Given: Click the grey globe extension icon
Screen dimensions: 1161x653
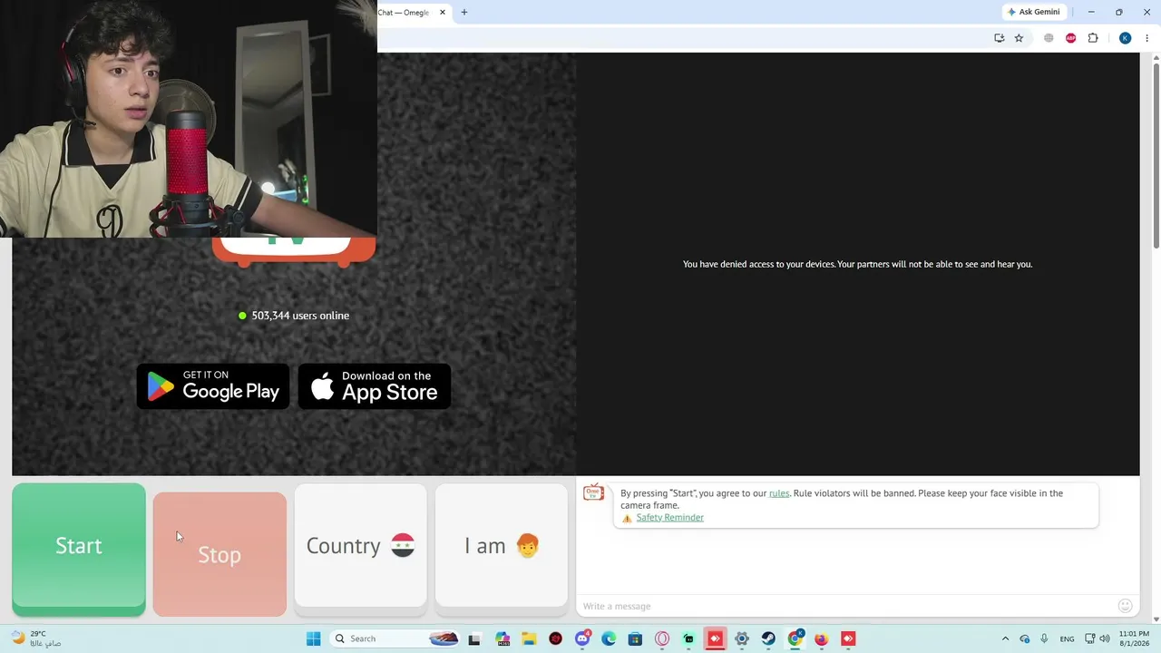Looking at the screenshot, I should tap(1049, 38).
